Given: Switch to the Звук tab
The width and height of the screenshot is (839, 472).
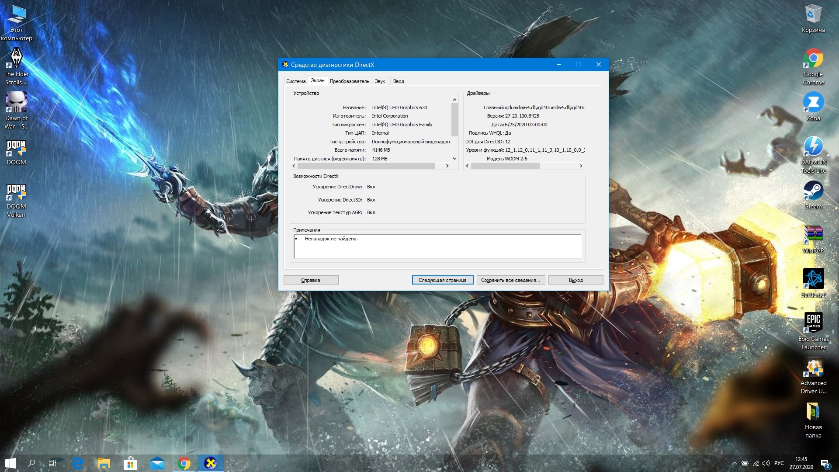Looking at the screenshot, I should coord(379,81).
